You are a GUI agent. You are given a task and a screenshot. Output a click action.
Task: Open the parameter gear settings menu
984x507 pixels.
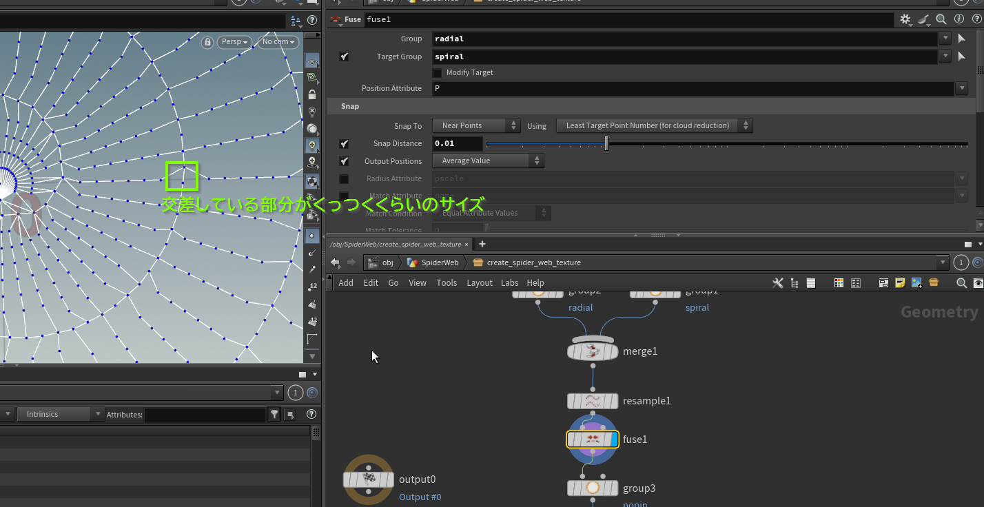(905, 19)
